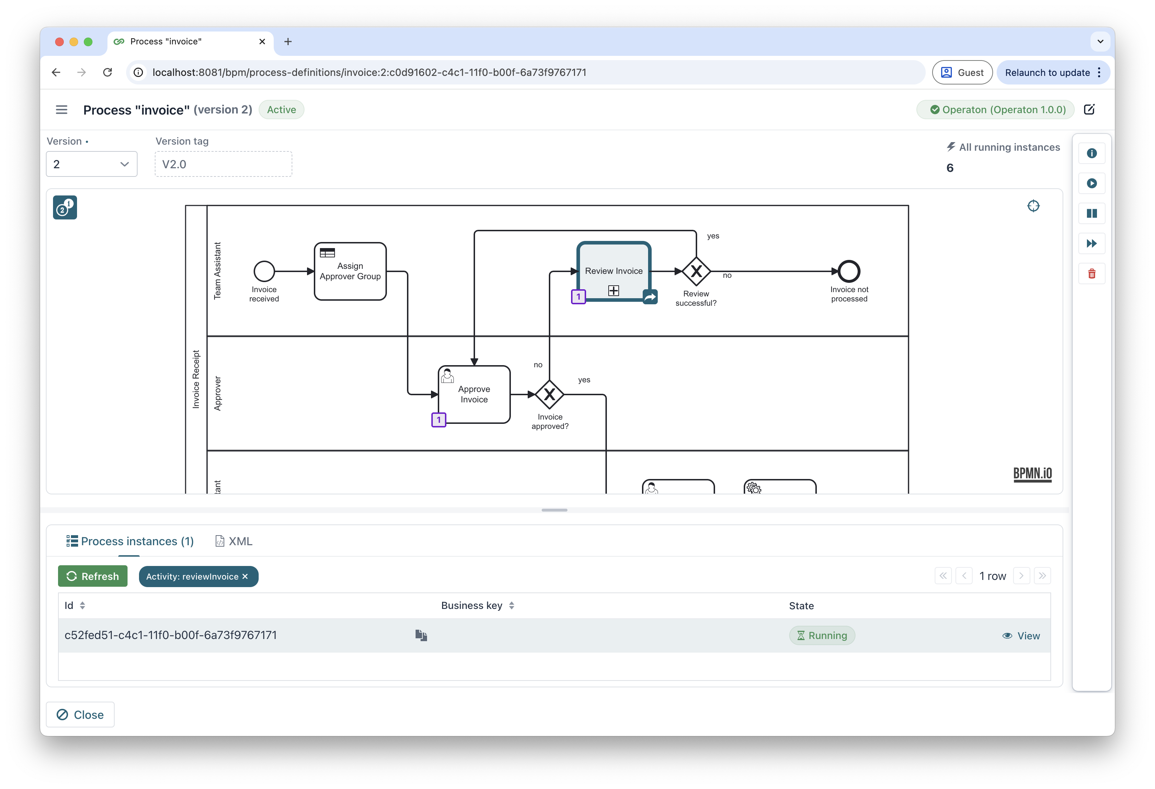The width and height of the screenshot is (1155, 789).
Task: Open the hamburger menu beside the process title
Action: [61, 109]
